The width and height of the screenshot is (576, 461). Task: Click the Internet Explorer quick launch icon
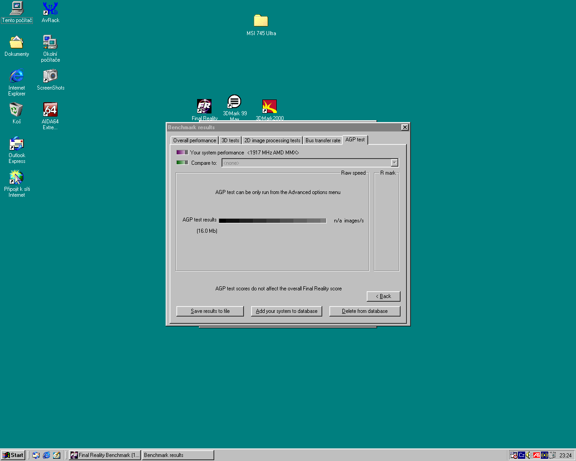(46, 455)
